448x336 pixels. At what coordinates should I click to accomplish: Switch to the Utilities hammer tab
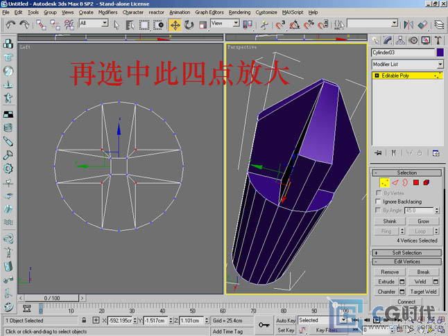pos(438,41)
